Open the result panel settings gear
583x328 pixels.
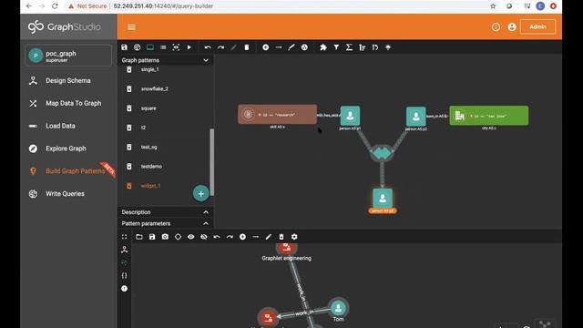pyautogui.click(x=294, y=237)
